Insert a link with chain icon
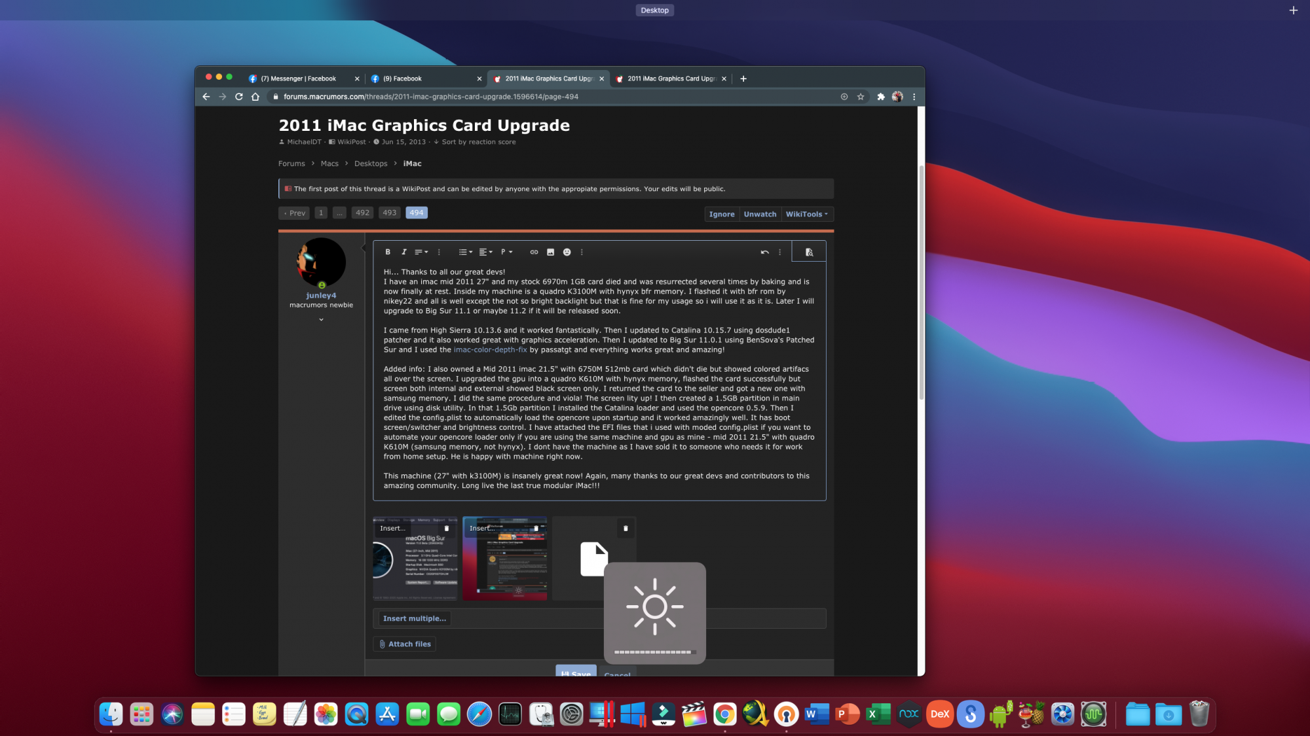This screenshot has height=736, width=1310. pos(534,252)
